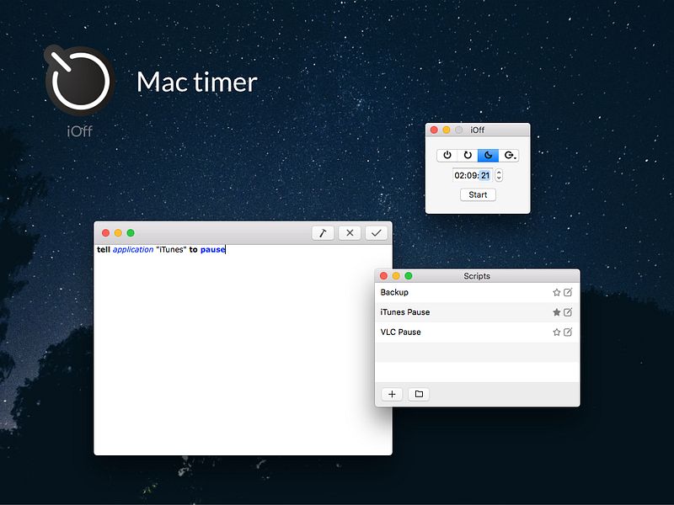Toggle favorite star for iTunes Pause

(557, 312)
